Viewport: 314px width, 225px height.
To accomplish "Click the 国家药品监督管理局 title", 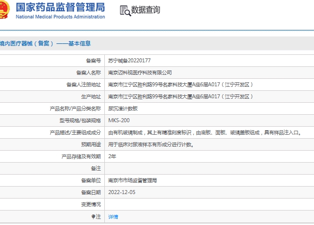I will (x=60, y=7).
